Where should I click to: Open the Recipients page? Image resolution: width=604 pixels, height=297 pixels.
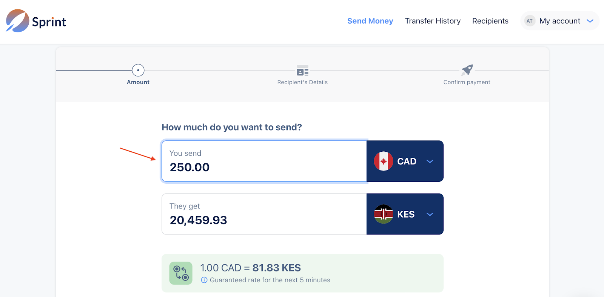[490, 21]
